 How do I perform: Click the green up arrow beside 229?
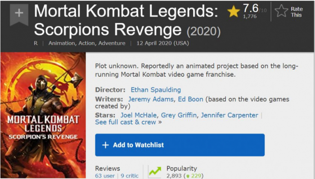point(188,176)
